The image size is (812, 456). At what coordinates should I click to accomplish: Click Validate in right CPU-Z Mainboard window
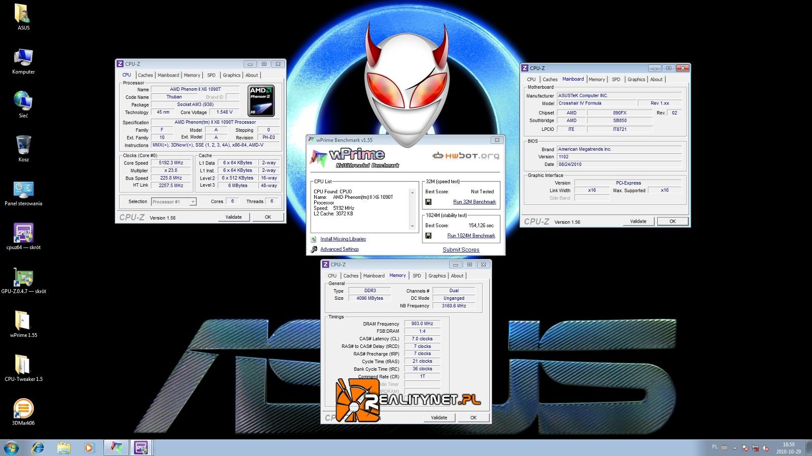coord(638,221)
